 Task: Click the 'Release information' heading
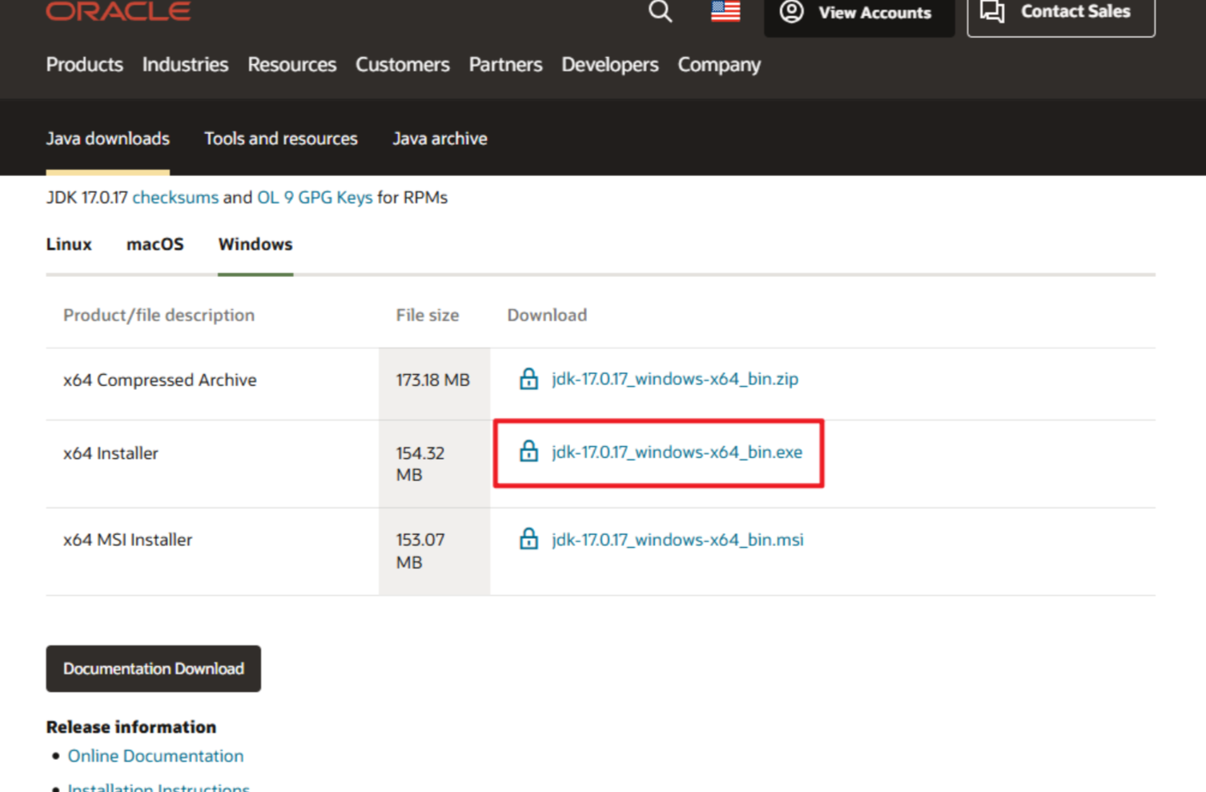point(131,727)
